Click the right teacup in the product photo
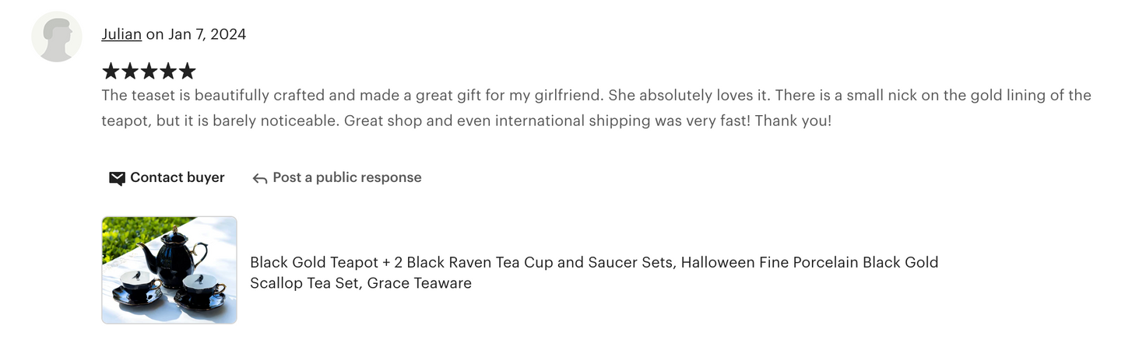The height and width of the screenshot is (364, 1125). [x=199, y=289]
